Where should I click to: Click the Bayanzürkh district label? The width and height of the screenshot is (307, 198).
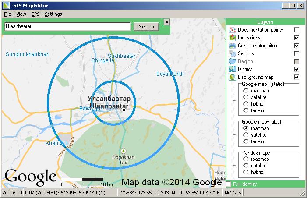pyautogui.click(x=170, y=74)
